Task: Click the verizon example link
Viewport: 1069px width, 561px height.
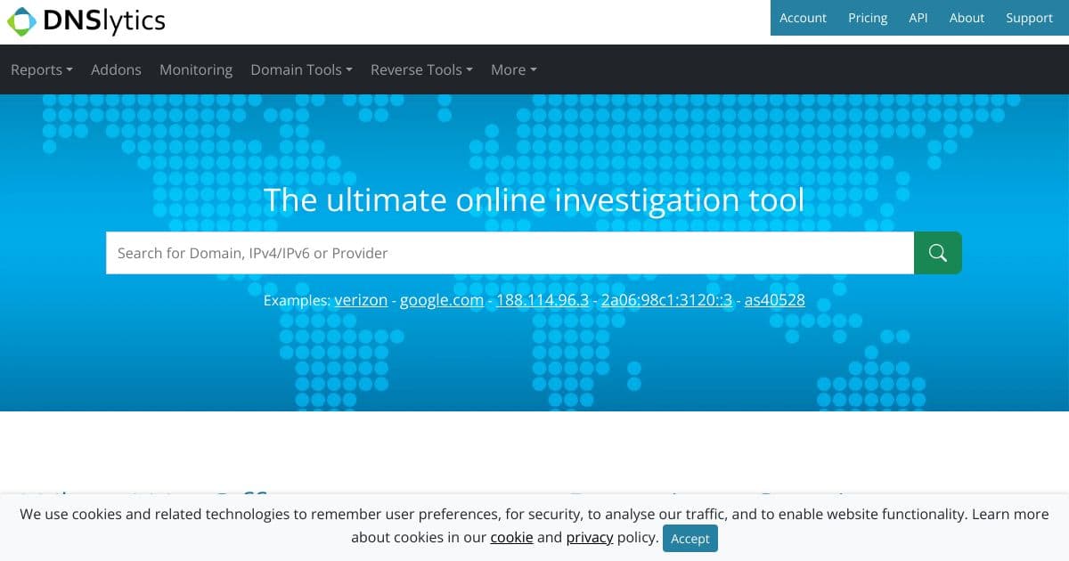Action: coord(361,300)
